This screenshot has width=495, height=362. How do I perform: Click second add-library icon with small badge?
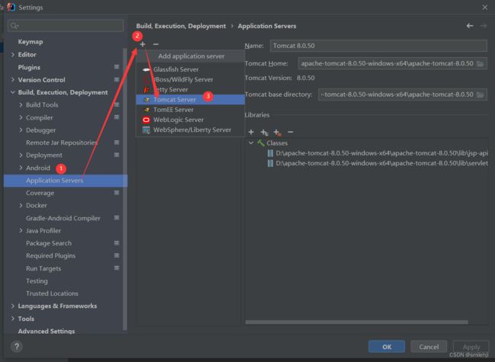tap(264, 133)
